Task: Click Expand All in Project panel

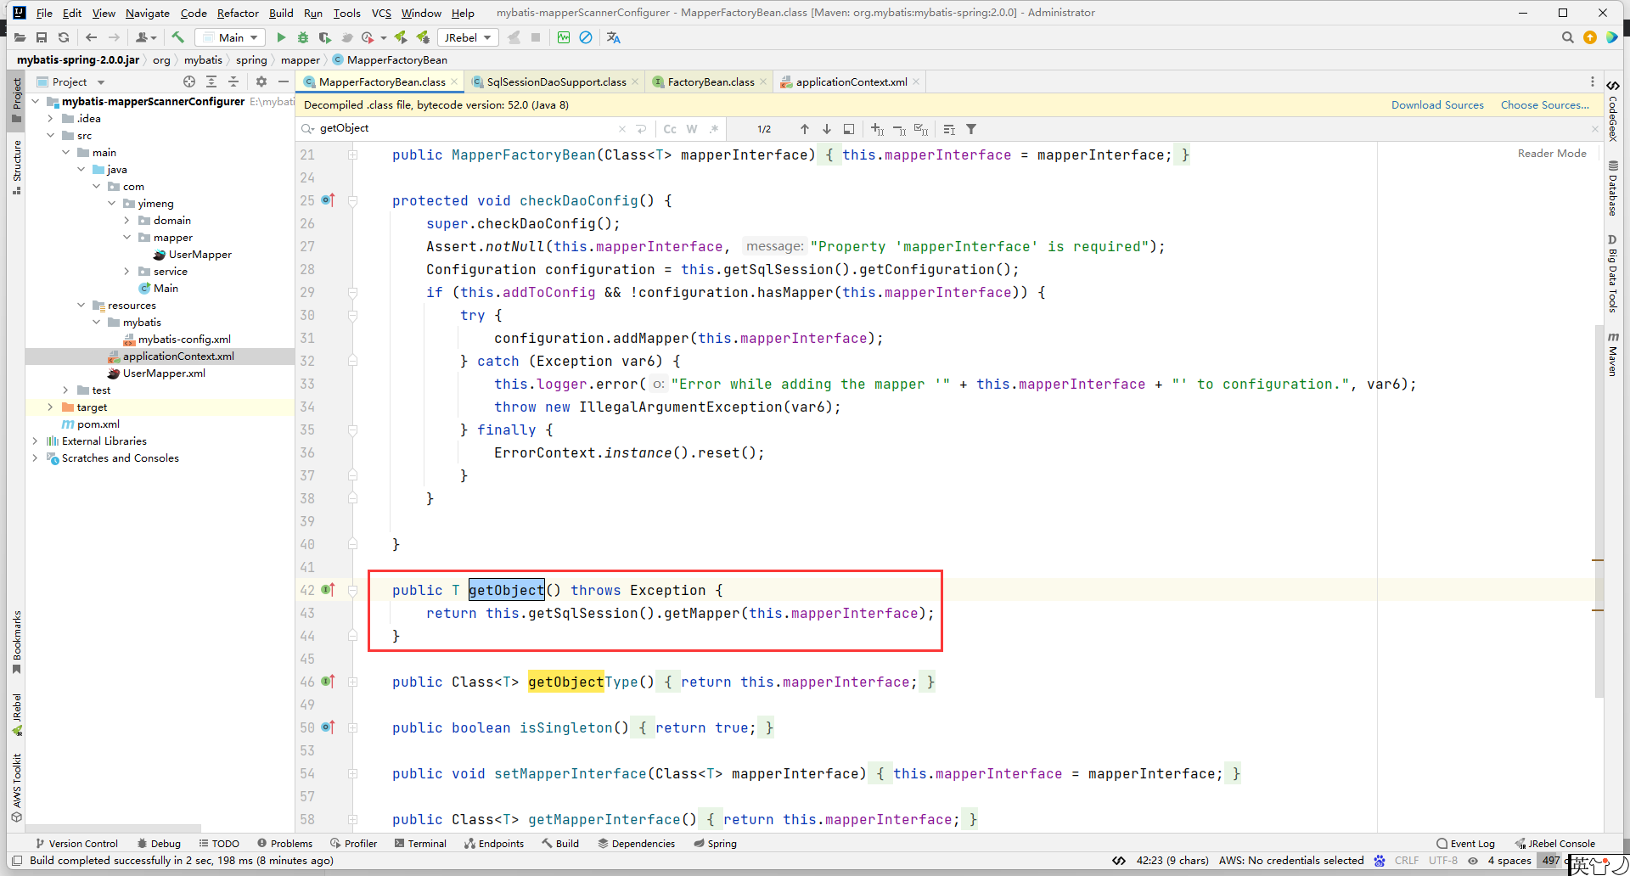Action: [x=211, y=81]
